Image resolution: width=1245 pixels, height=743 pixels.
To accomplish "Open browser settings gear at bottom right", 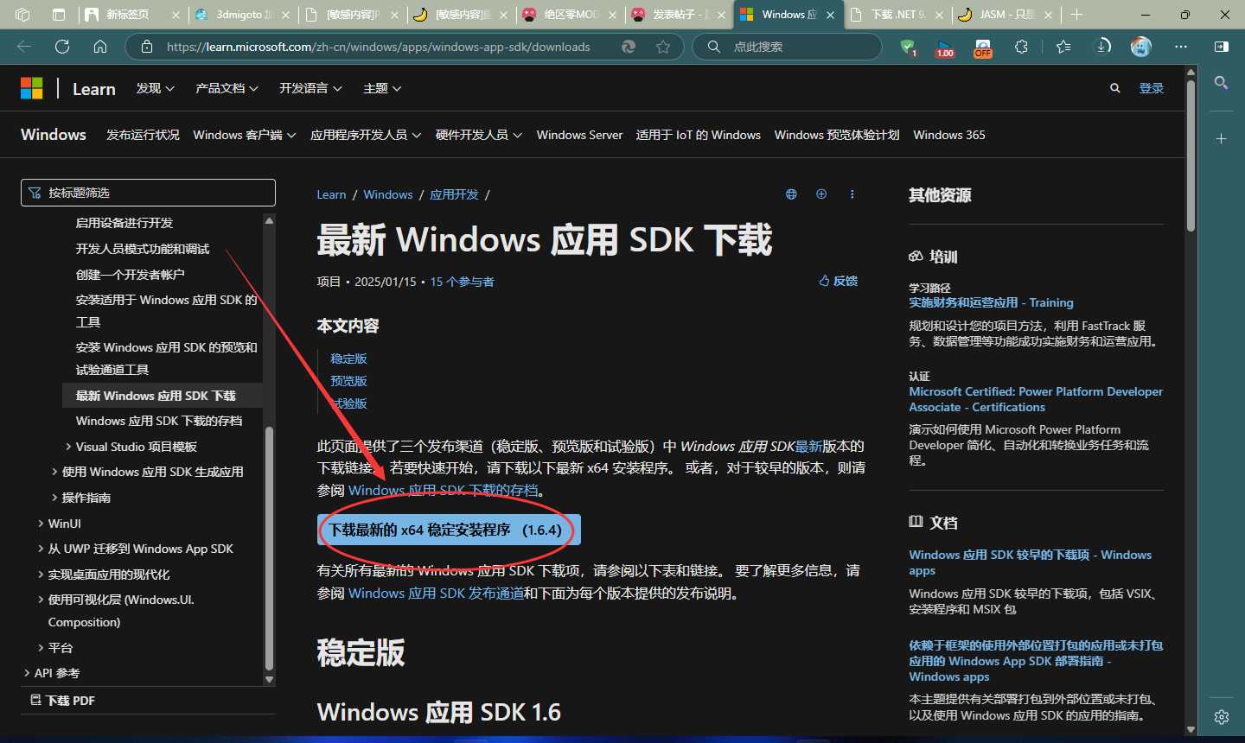I will coord(1221,716).
